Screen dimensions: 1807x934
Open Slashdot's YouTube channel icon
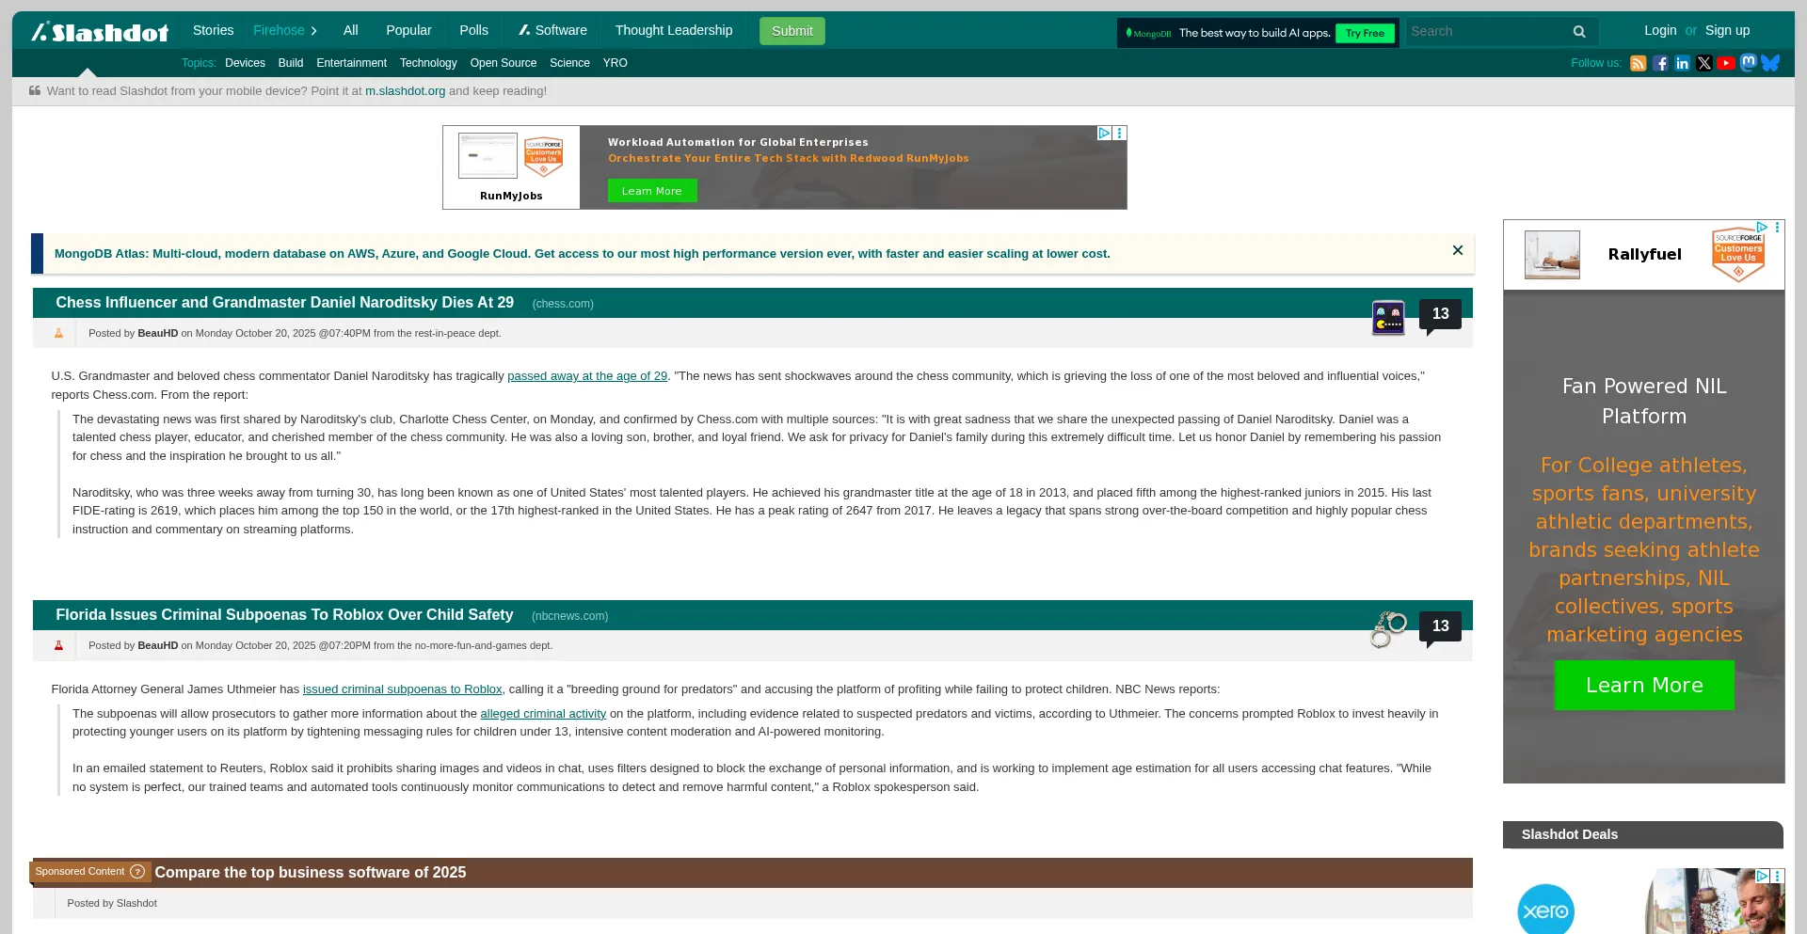[1726, 63]
